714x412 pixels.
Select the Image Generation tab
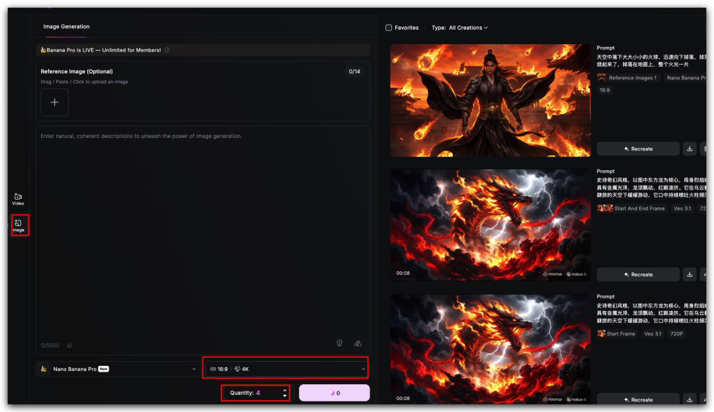coord(67,26)
